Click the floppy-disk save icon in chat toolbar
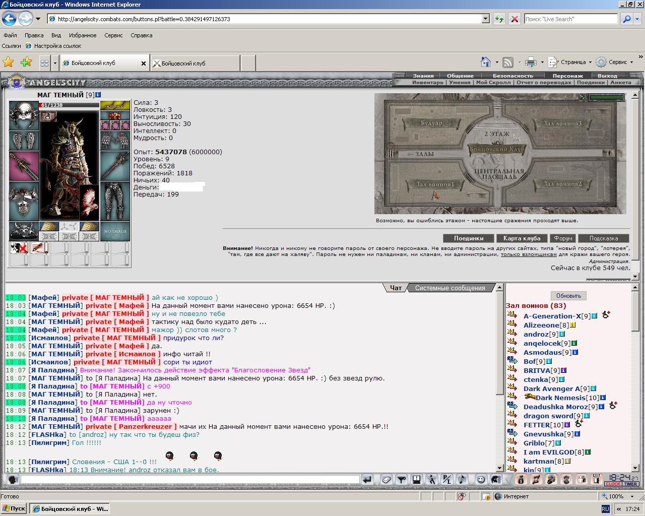The image size is (645, 516). click(416, 480)
